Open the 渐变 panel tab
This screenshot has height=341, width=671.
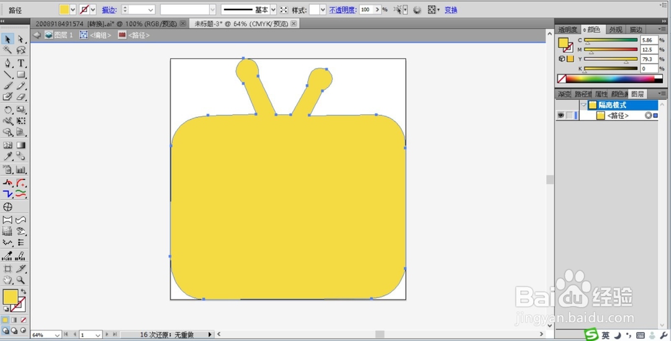point(564,94)
